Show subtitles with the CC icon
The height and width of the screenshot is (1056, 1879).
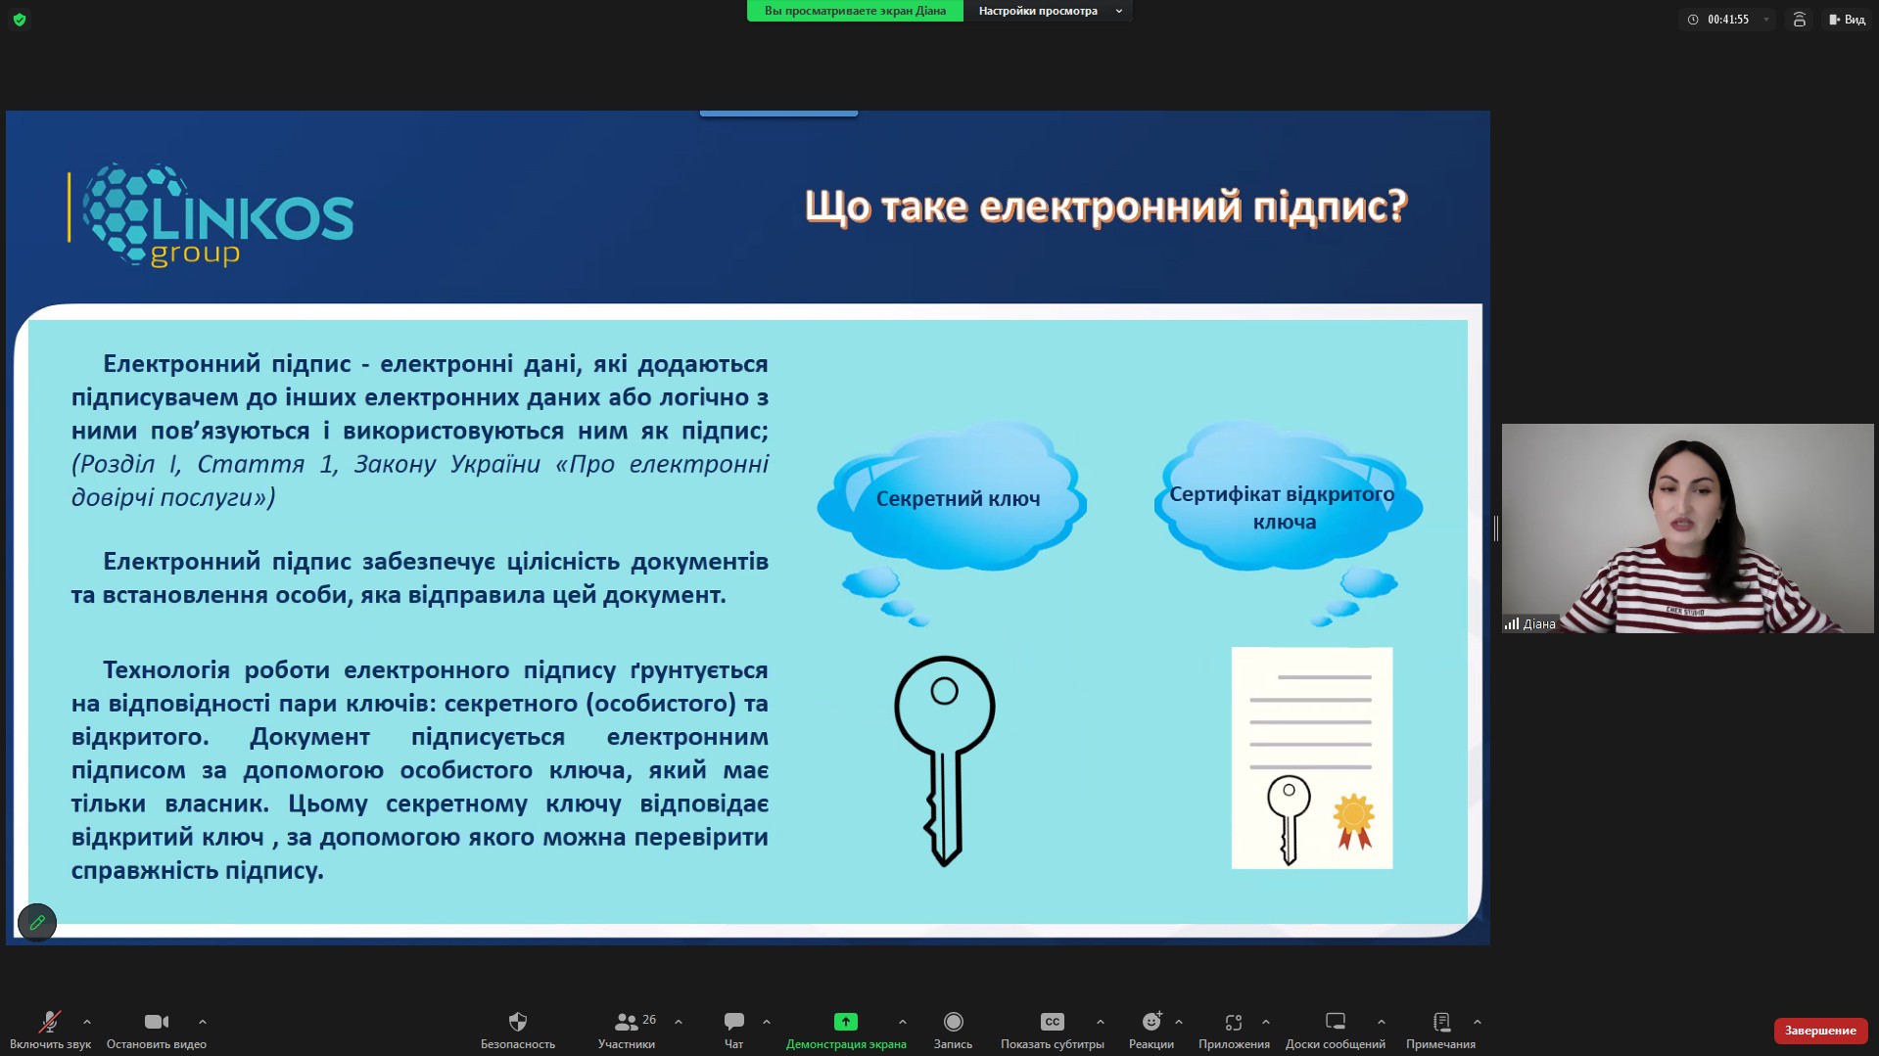point(1052,1023)
